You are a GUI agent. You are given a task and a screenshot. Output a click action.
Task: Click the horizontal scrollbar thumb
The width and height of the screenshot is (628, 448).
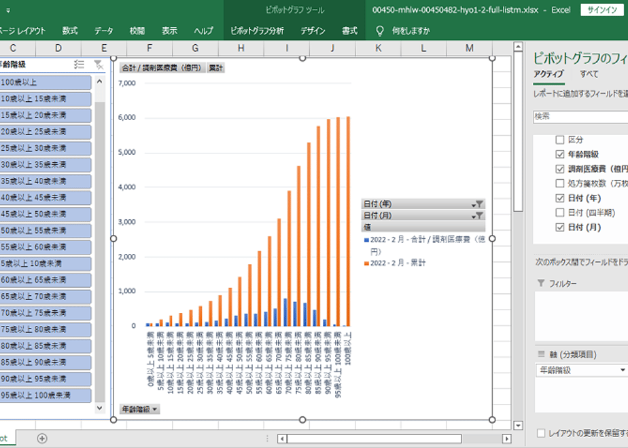coord(374,438)
